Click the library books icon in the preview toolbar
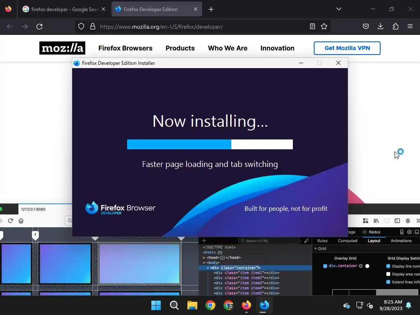Screen dimensions: 420x315 pos(377,221)
